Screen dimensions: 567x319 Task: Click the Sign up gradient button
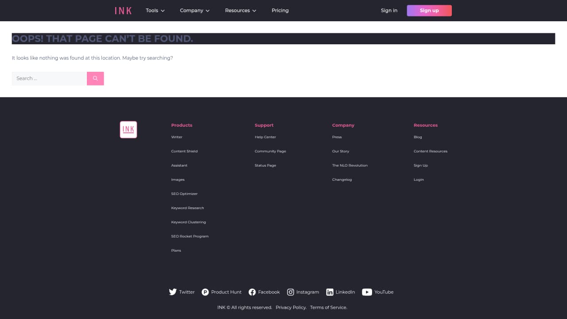click(x=429, y=11)
